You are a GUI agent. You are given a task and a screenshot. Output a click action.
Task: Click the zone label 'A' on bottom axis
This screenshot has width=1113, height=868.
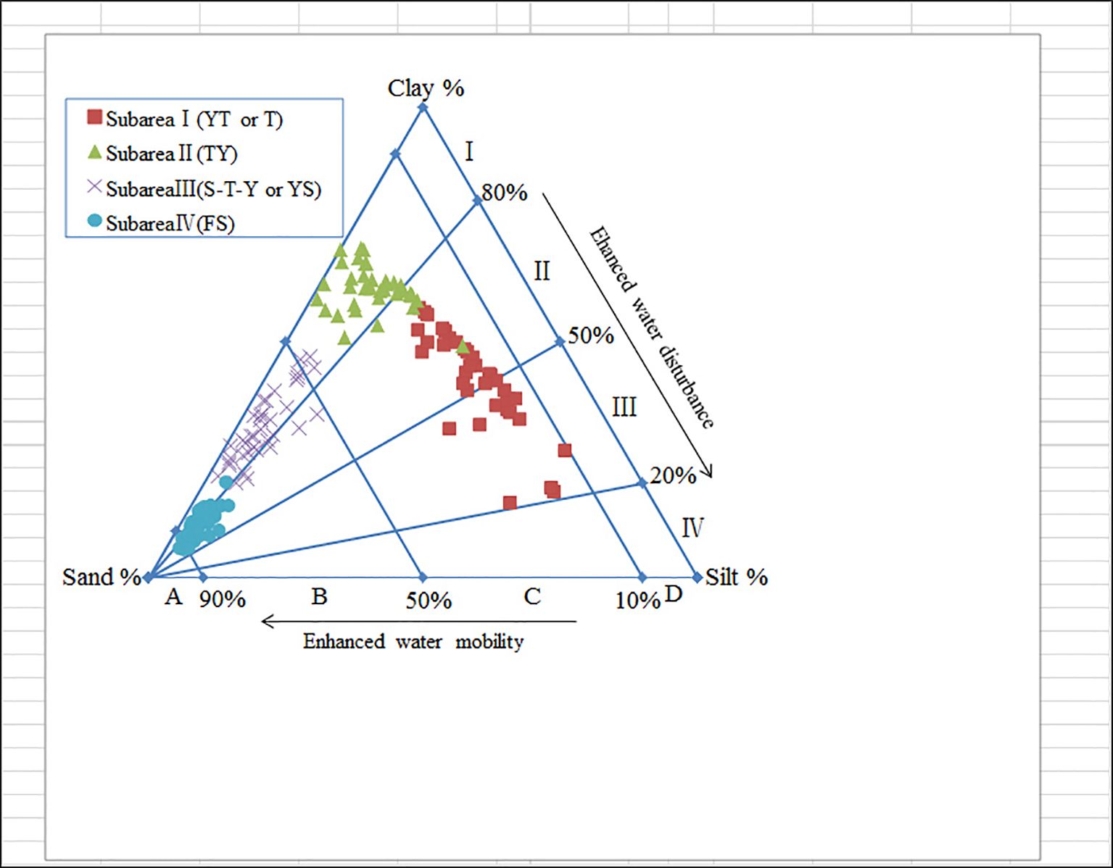click(173, 596)
